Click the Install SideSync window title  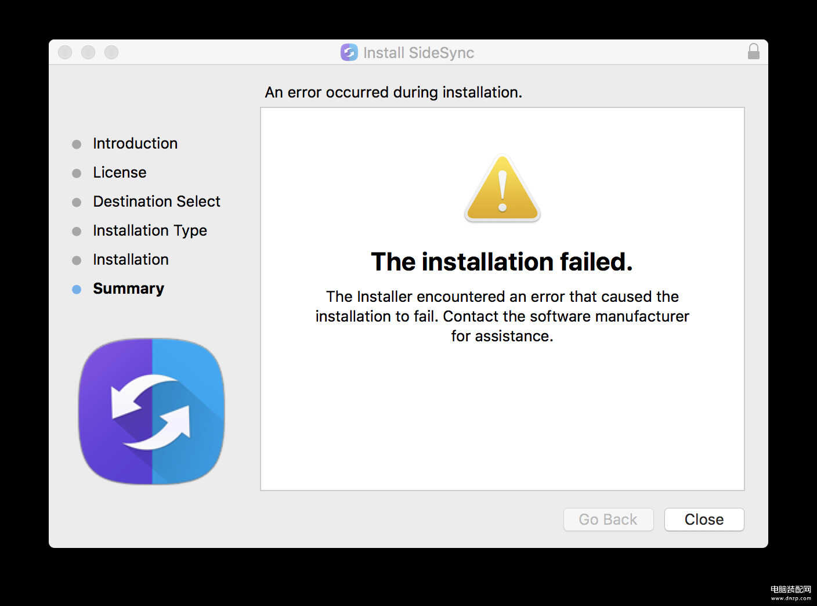coord(418,53)
